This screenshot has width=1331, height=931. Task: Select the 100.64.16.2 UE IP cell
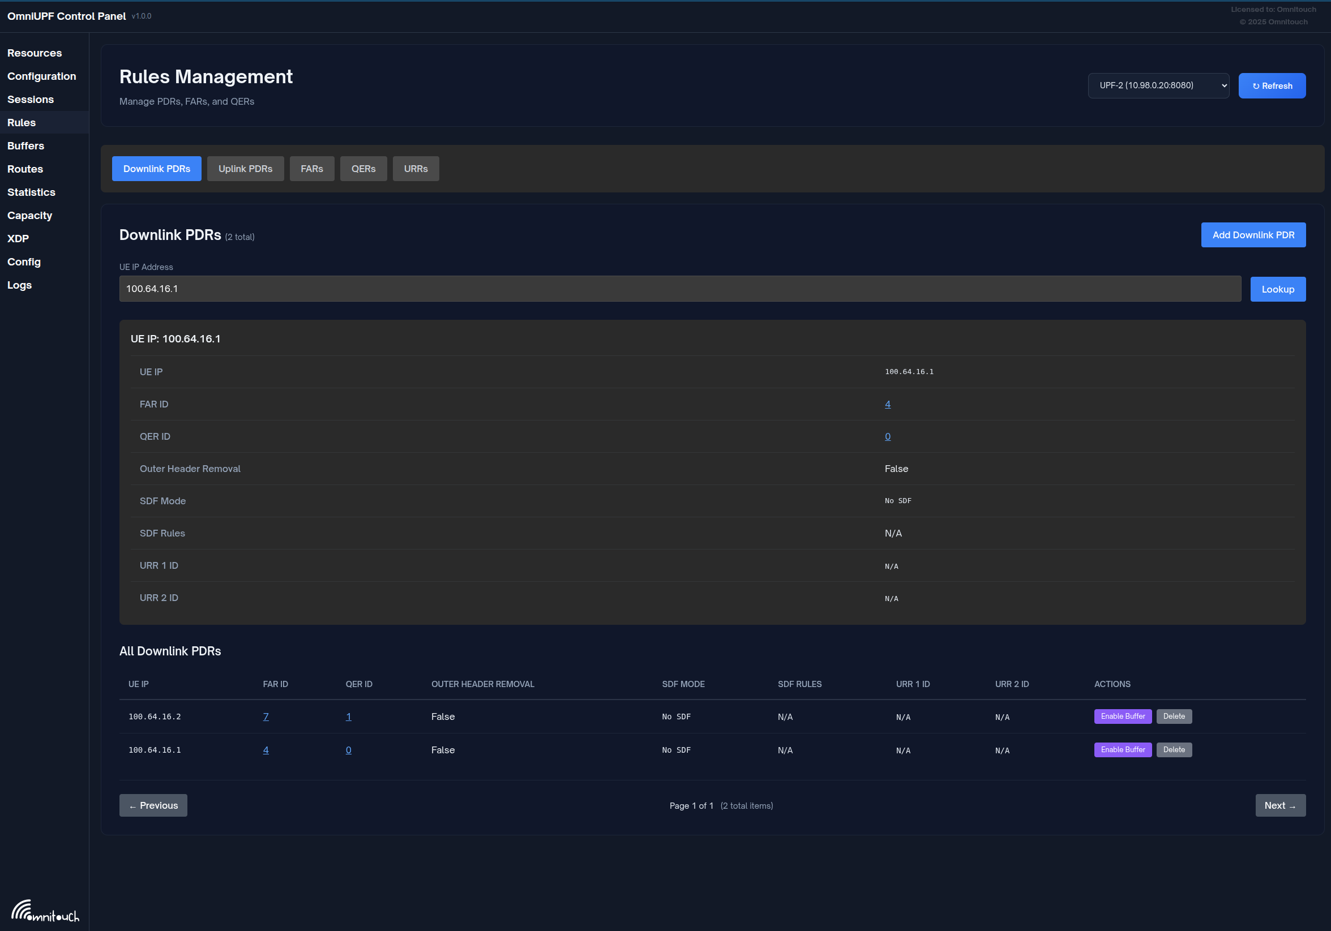155,717
